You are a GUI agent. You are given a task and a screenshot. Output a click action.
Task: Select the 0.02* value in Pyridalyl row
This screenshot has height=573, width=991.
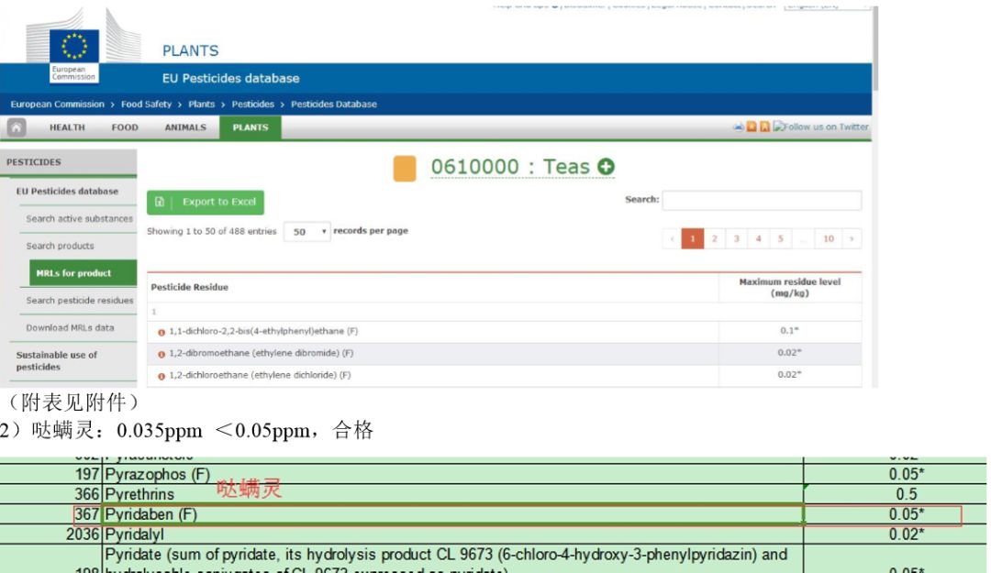click(x=907, y=534)
